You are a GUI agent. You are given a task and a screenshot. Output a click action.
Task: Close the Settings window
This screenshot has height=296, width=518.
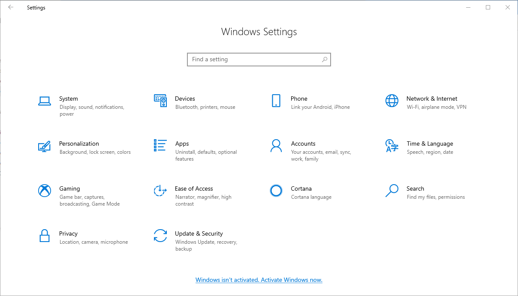point(508,7)
